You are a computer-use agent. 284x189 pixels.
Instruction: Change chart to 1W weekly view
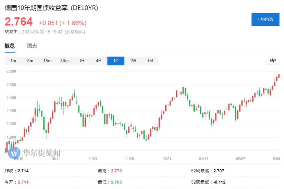click(x=133, y=61)
